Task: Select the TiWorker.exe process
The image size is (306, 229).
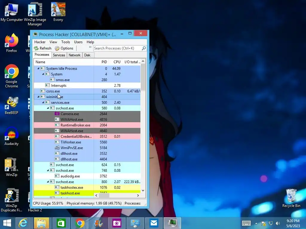Action: pyautogui.click(x=87, y=142)
